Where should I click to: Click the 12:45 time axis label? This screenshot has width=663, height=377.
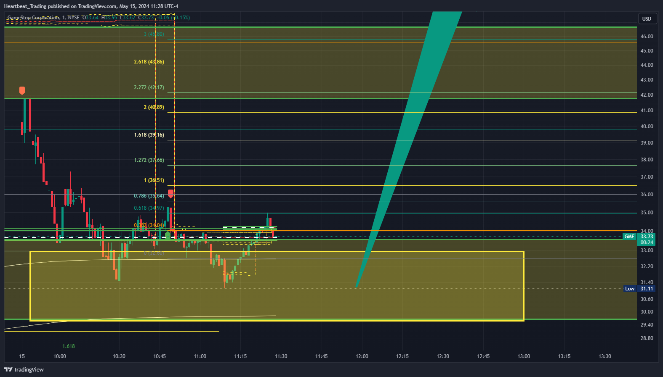(x=483, y=356)
